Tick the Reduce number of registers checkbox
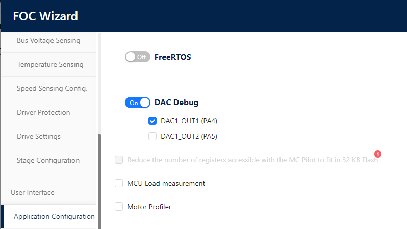Viewport: 407px width, 229px height. (x=119, y=160)
